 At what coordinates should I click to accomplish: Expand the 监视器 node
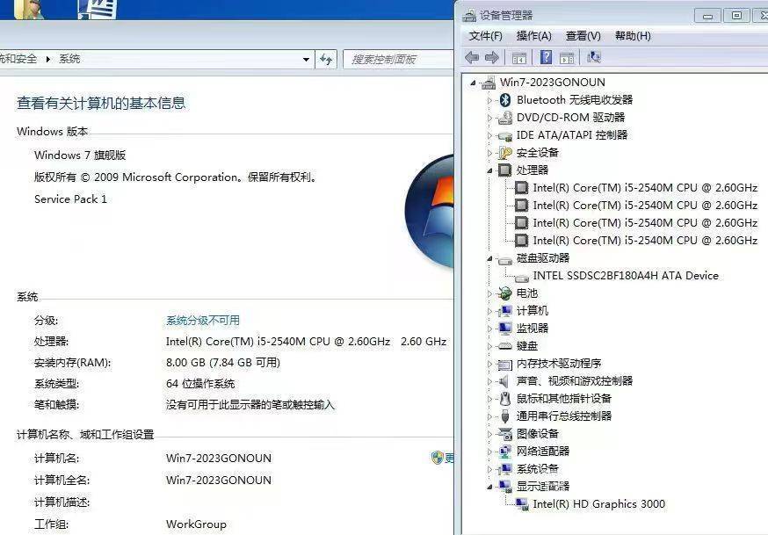pos(489,329)
